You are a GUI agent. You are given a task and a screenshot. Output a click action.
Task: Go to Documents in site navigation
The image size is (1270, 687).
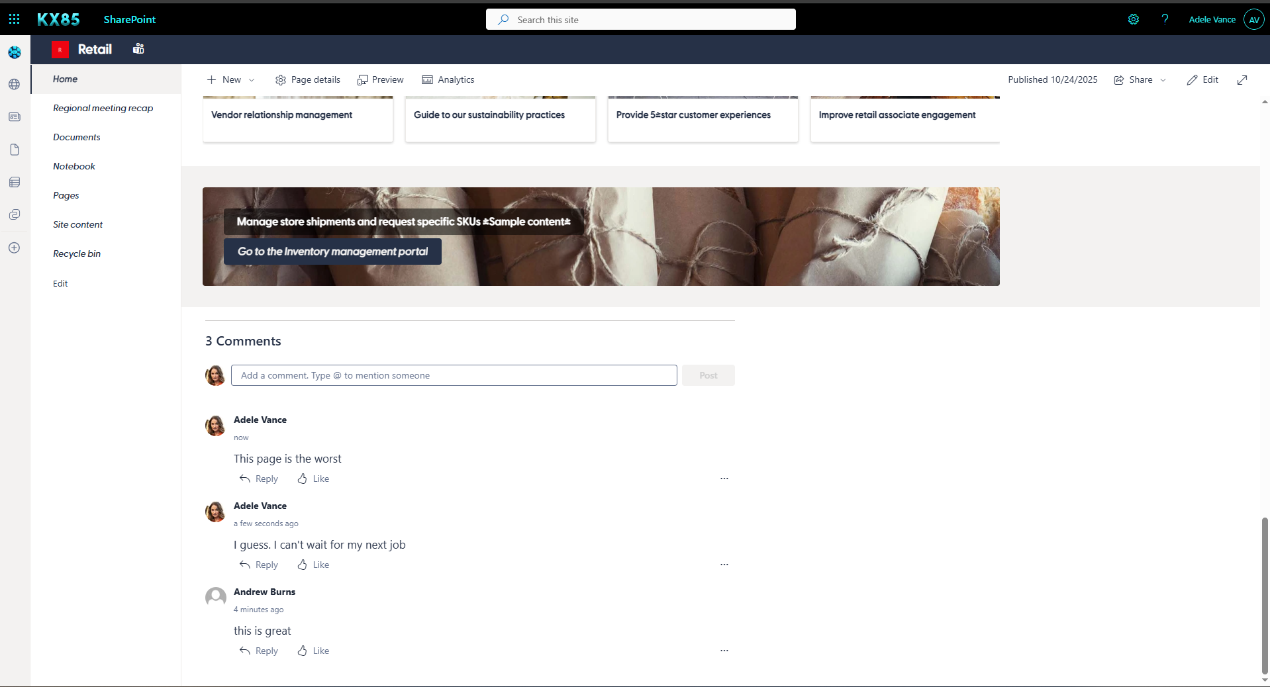[x=77, y=137]
